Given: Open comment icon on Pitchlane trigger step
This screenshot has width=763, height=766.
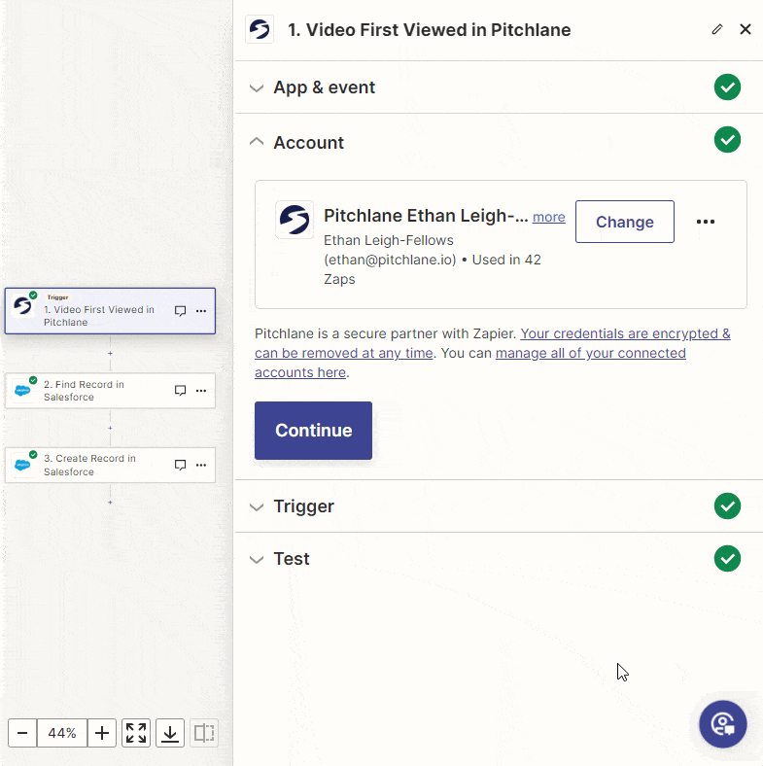Looking at the screenshot, I should (180, 311).
